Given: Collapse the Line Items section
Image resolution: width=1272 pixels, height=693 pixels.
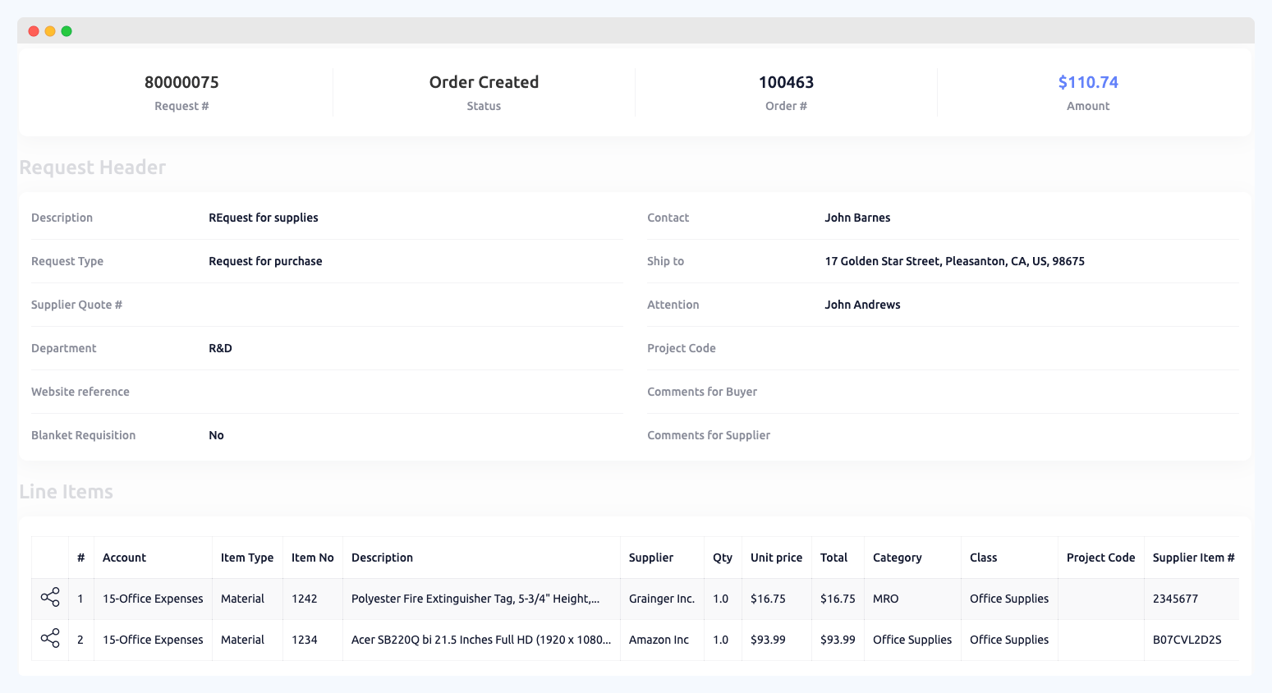Looking at the screenshot, I should [x=66, y=491].
